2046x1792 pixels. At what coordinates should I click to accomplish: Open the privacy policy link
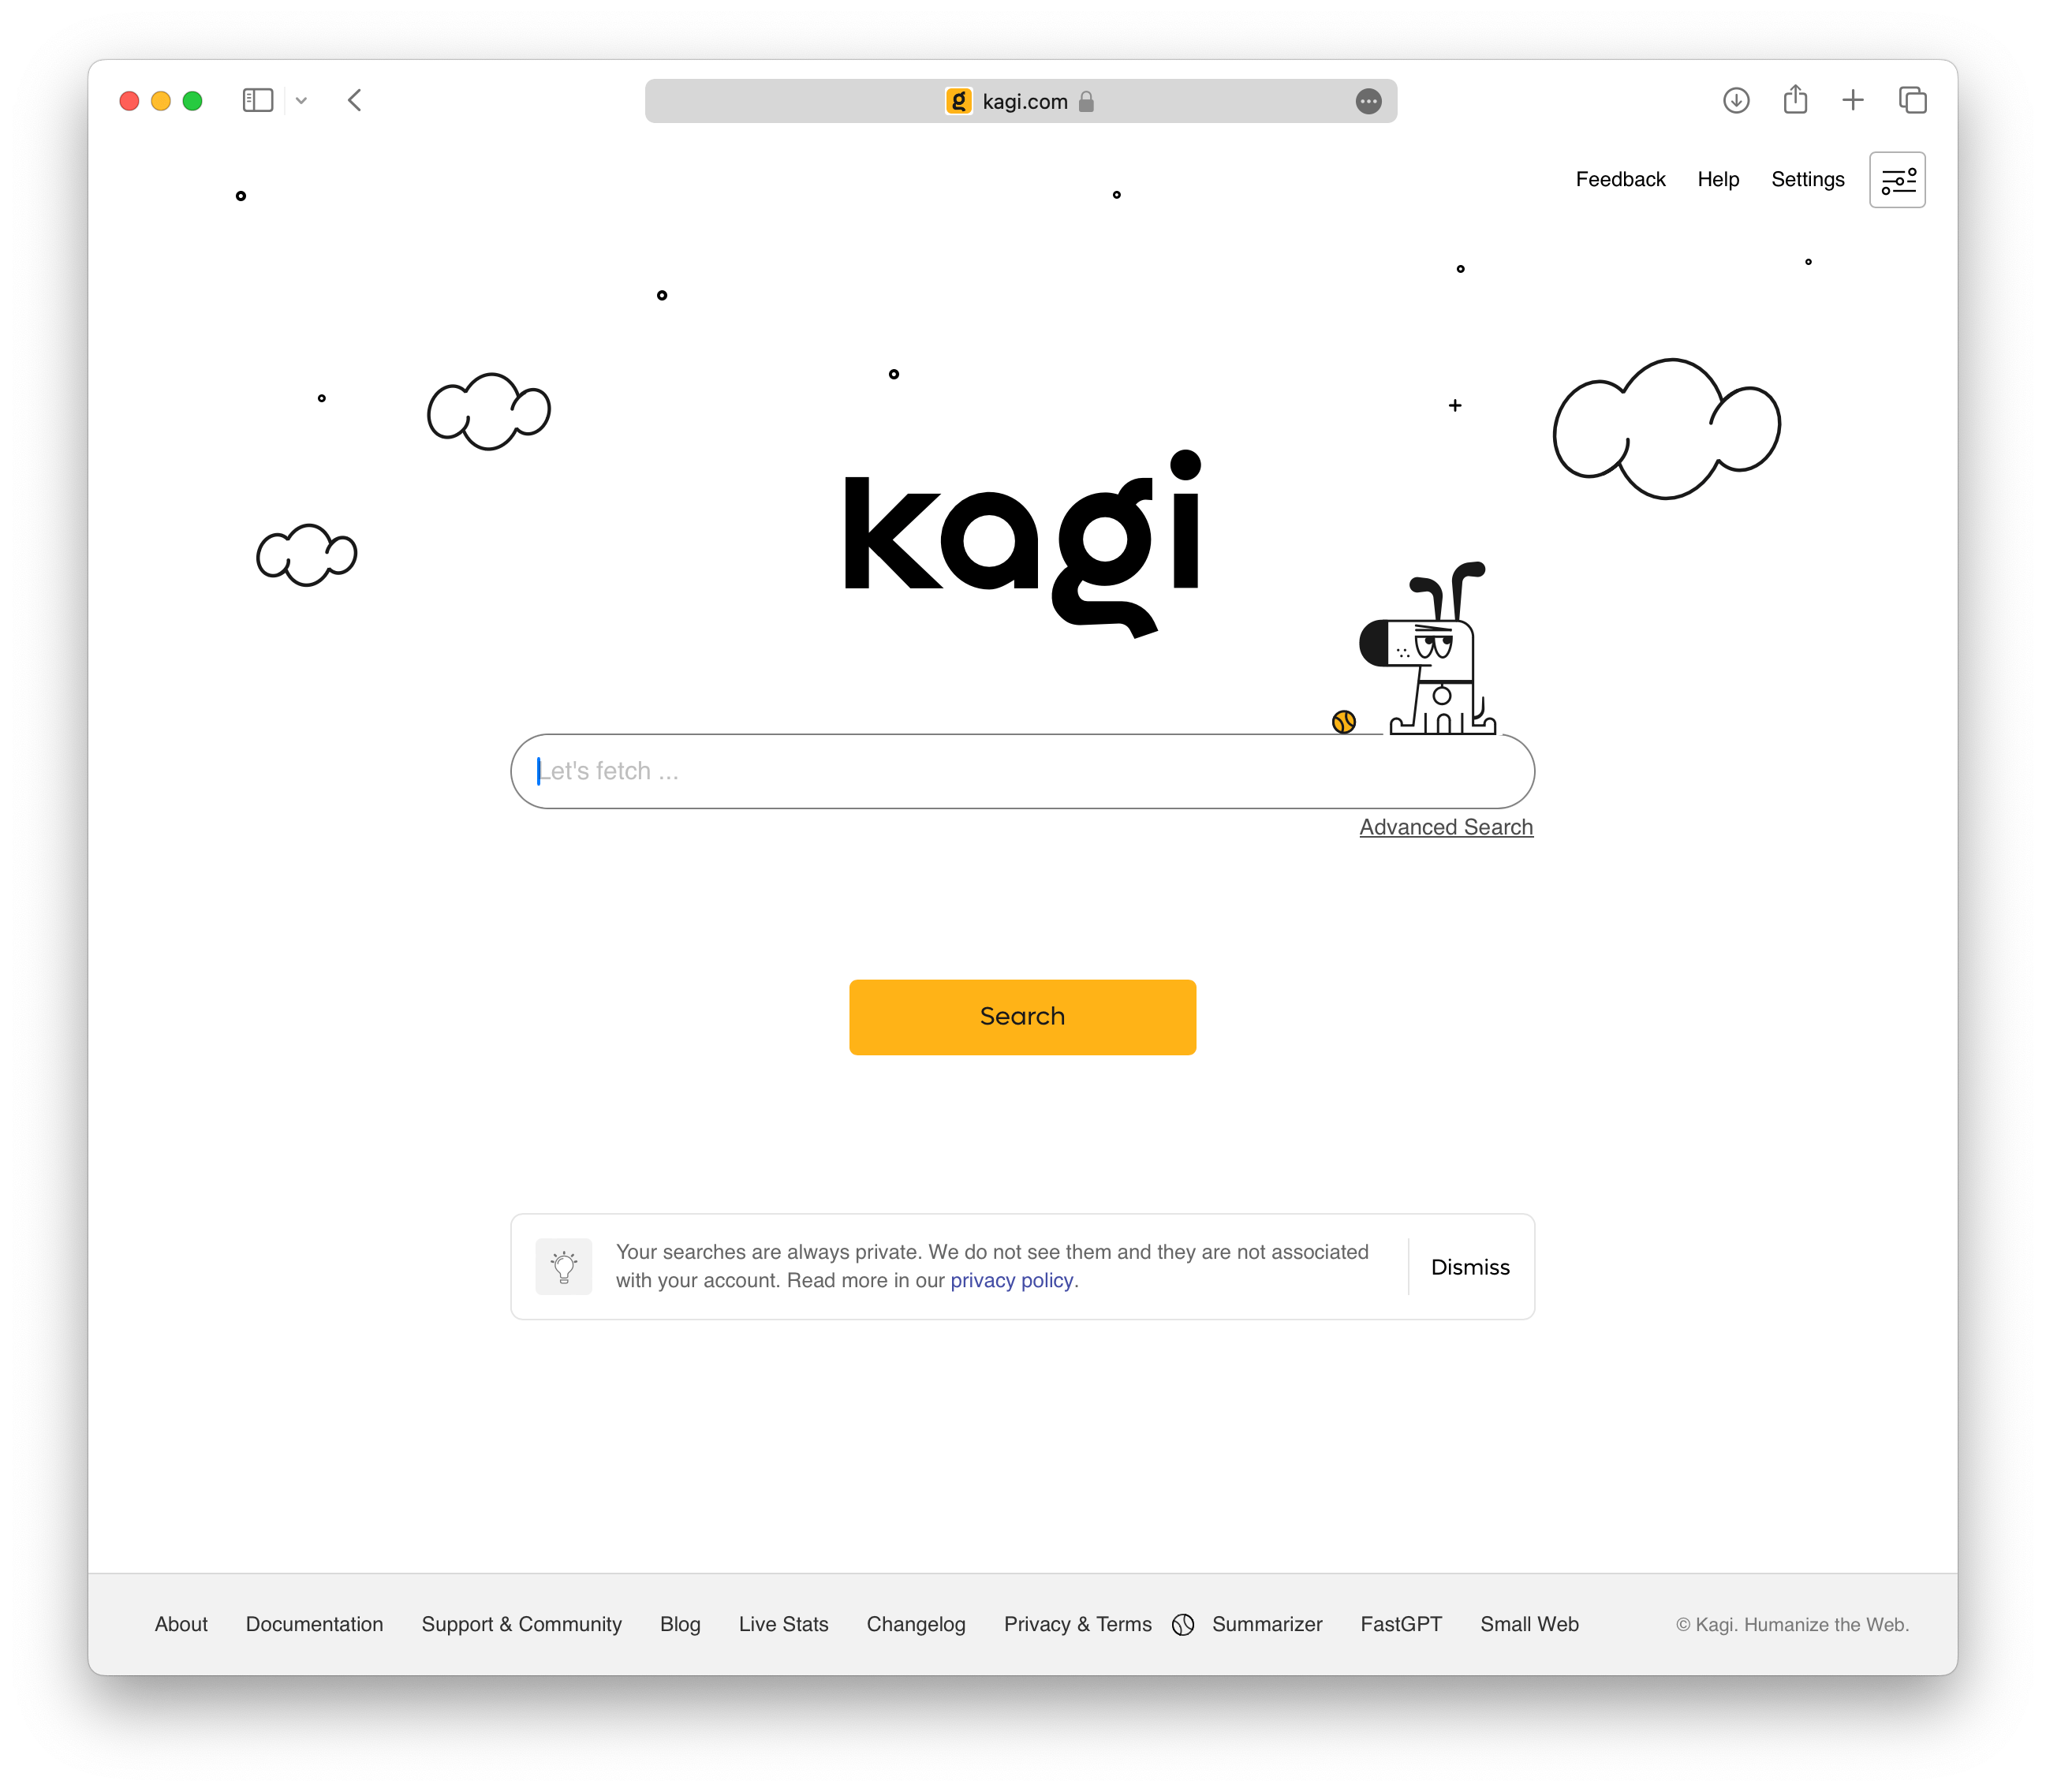coord(1011,1281)
